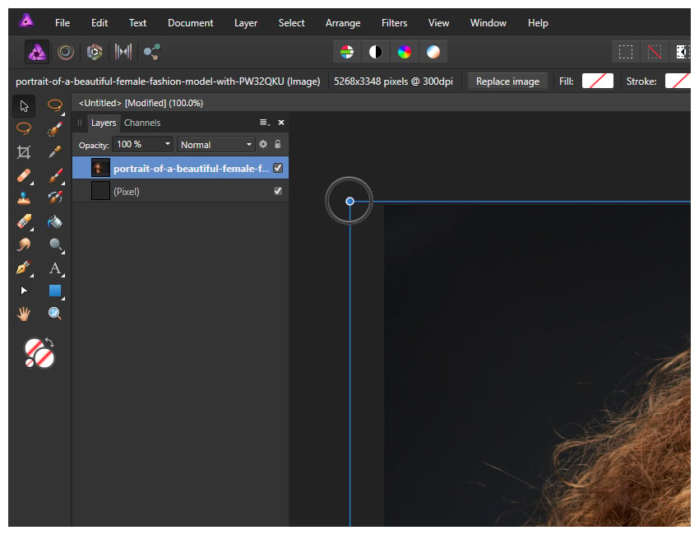Switch to the Export Persona

[x=151, y=52]
